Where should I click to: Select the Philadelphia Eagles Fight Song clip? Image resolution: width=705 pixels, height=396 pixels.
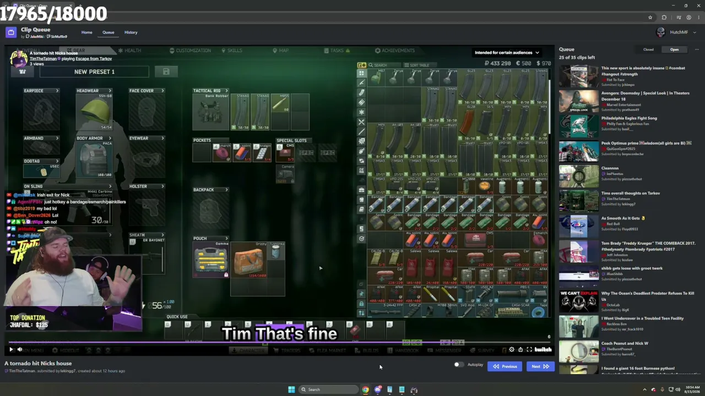click(629, 118)
